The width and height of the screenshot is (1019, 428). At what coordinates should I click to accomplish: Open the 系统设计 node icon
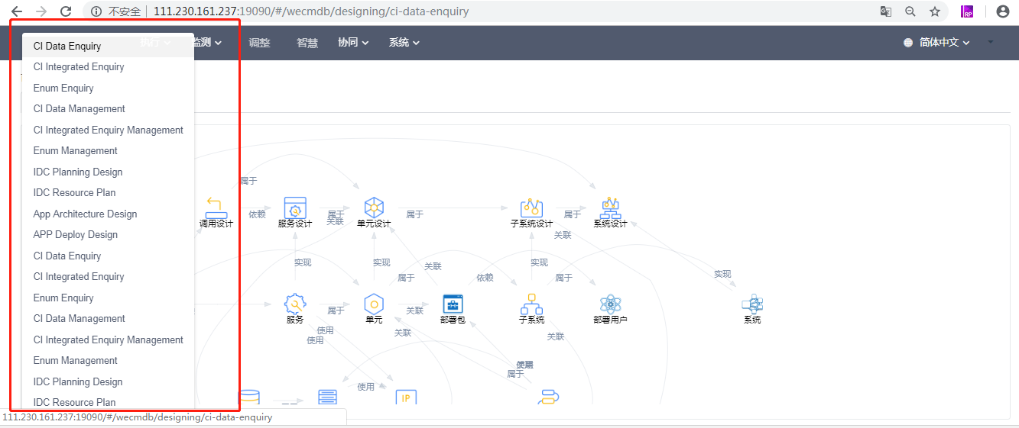[x=610, y=207]
